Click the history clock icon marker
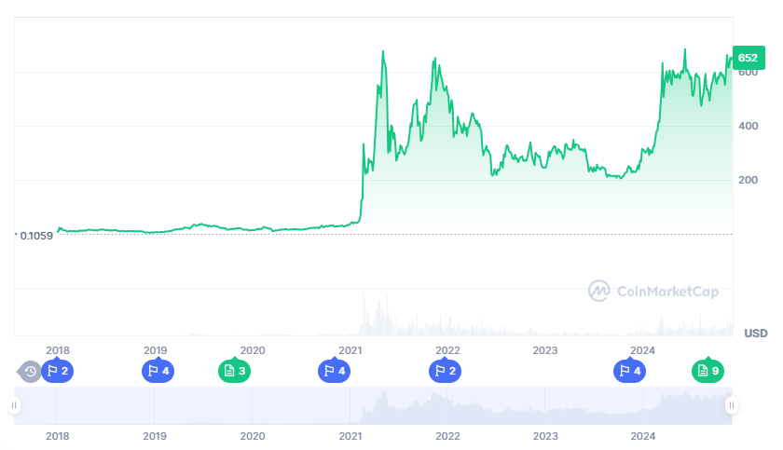Screen dimensions: 783x450 pos(30,371)
